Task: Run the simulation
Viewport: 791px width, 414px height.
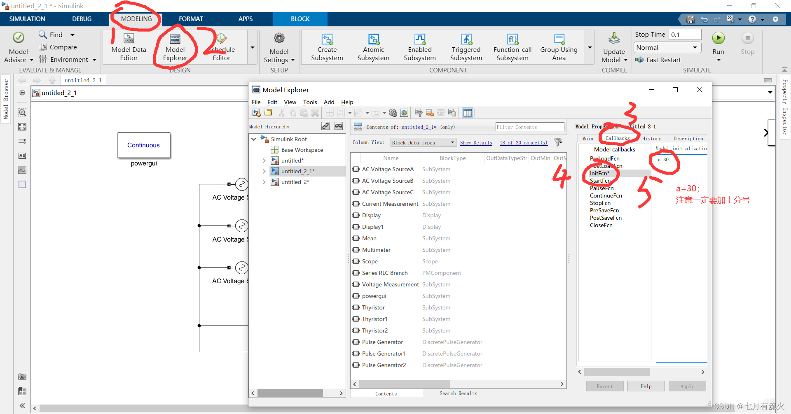Action: pos(718,38)
